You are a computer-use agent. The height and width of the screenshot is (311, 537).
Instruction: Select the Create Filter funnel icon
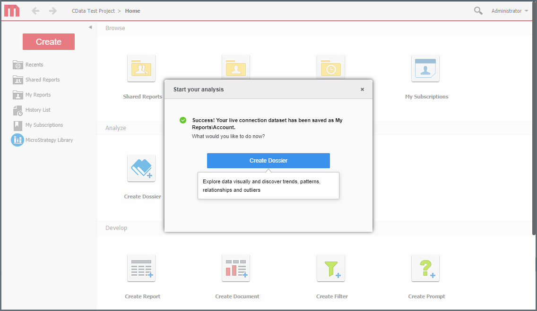(331, 268)
